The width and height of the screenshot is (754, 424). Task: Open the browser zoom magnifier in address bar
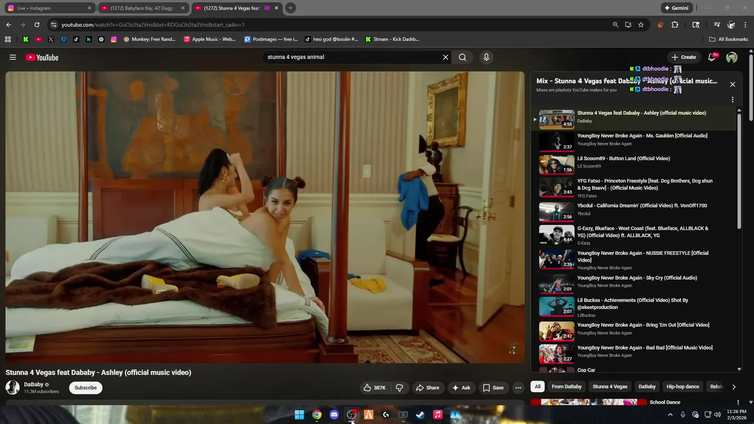(x=616, y=25)
